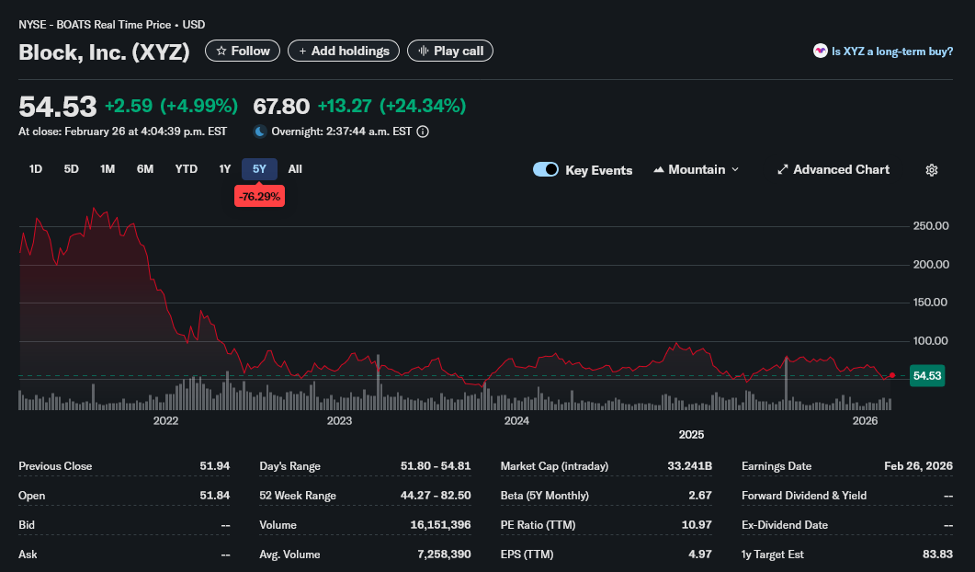Click the closing price 54.53 headline

pos(57,107)
